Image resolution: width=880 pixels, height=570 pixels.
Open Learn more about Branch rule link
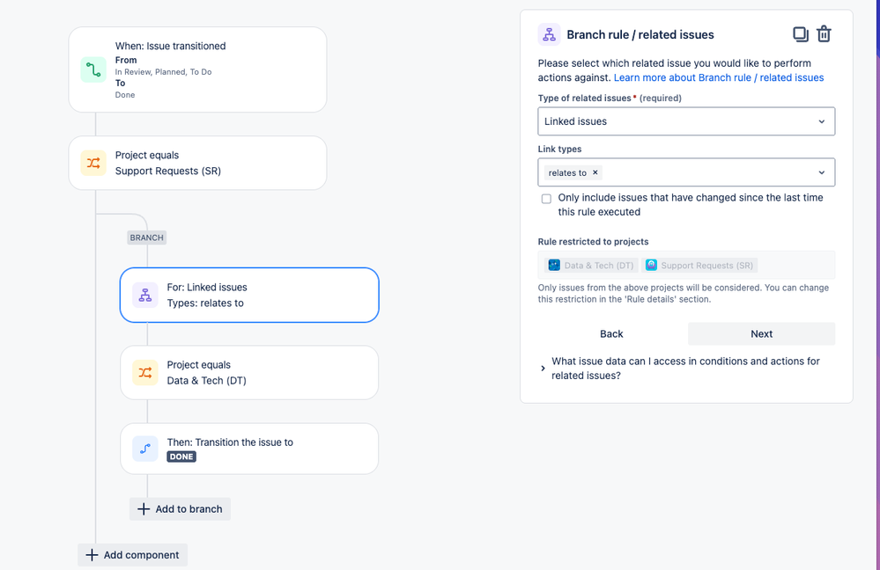(x=719, y=77)
